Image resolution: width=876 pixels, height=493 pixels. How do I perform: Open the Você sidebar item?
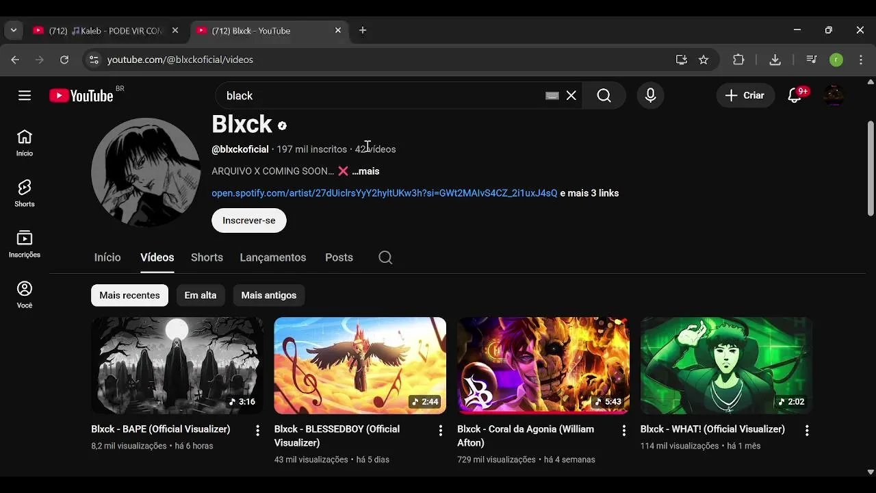click(x=25, y=295)
